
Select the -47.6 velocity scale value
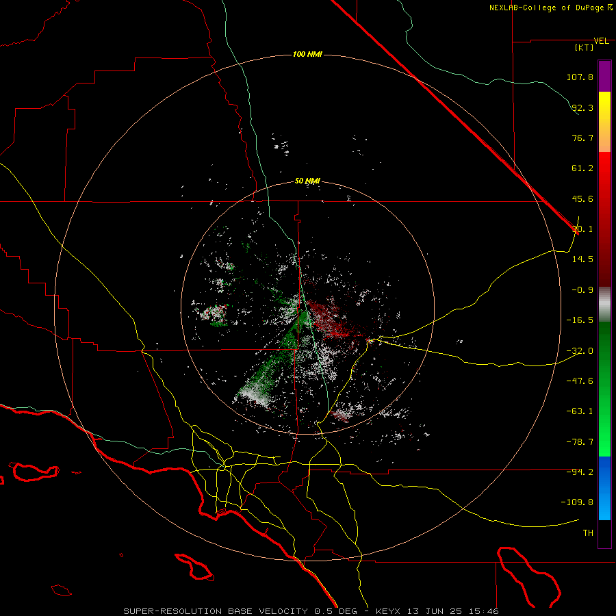(580, 381)
